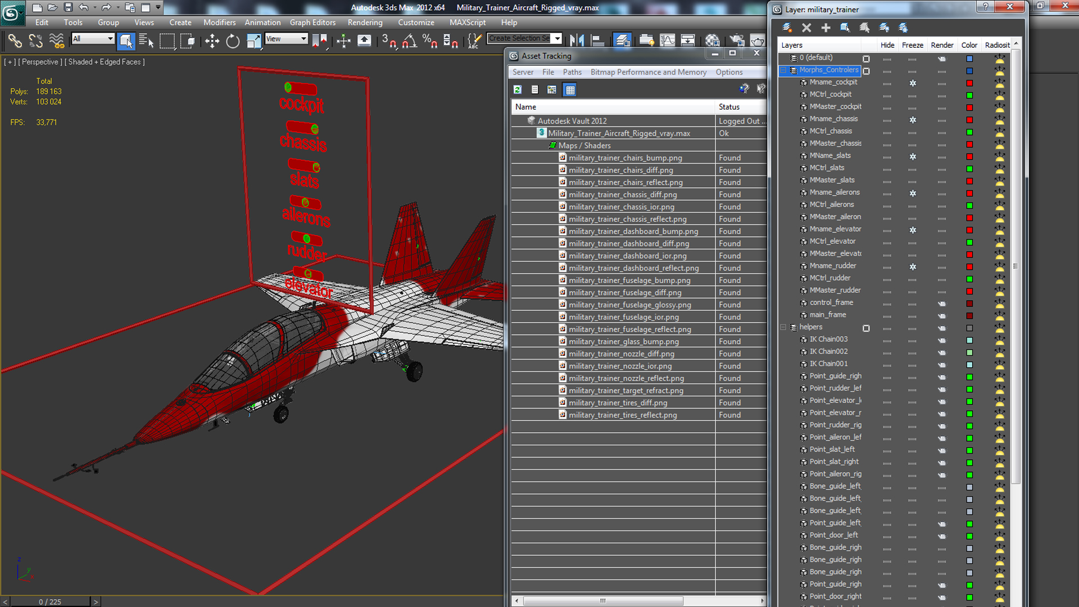Toggle Render for 0 (default) layer
The image size is (1079, 607).
click(x=942, y=58)
